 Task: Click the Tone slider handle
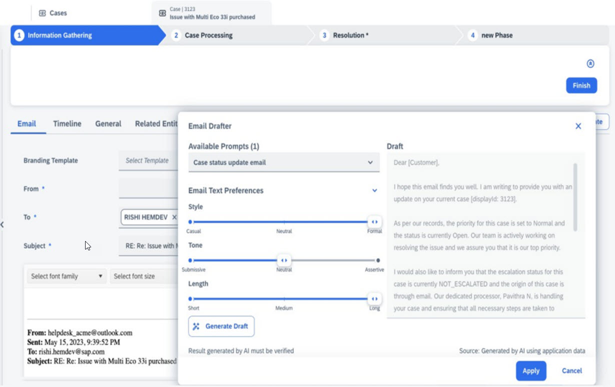pyautogui.click(x=284, y=260)
